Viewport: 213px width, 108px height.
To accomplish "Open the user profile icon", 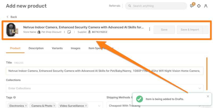I will click(206, 6).
